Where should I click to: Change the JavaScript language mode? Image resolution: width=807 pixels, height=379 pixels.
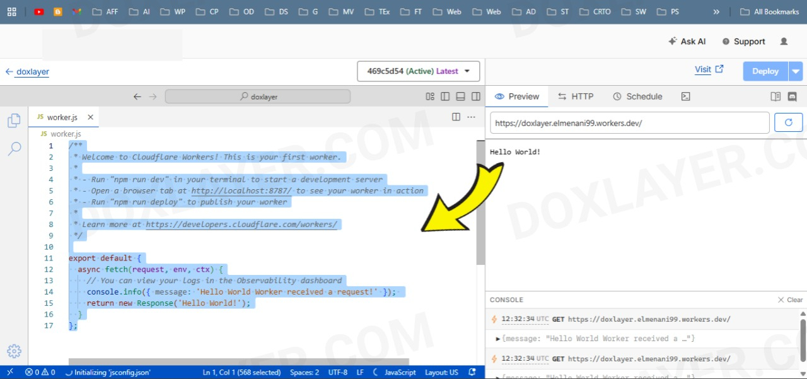400,372
